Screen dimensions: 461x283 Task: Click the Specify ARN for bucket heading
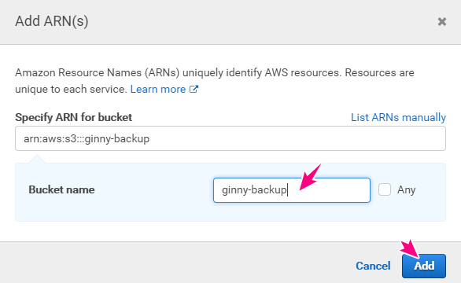(73, 117)
